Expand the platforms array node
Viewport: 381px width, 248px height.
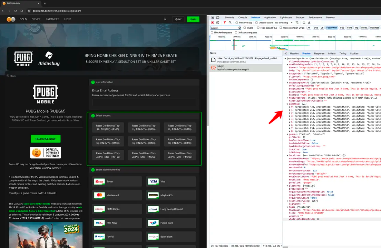(x=287, y=186)
